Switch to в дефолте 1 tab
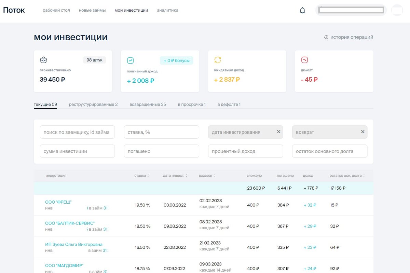This screenshot has height=273, width=410. click(229, 105)
